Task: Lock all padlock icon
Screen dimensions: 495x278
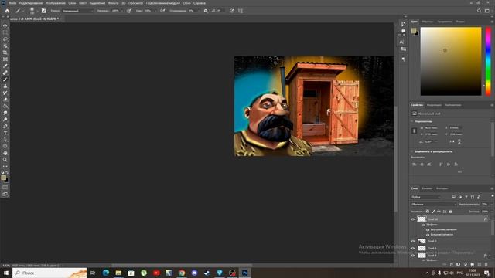Action: pyautogui.click(x=450, y=212)
